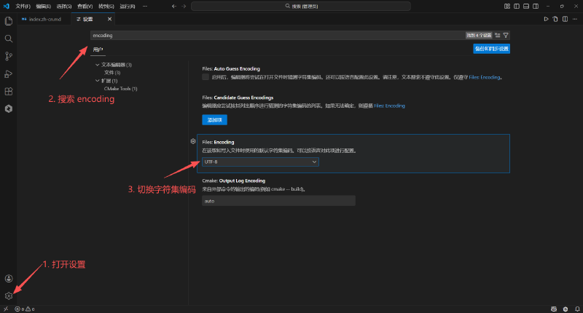The image size is (583, 313).
Task: Open the 查看(V) menu
Action: pyautogui.click(x=85, y=7)
